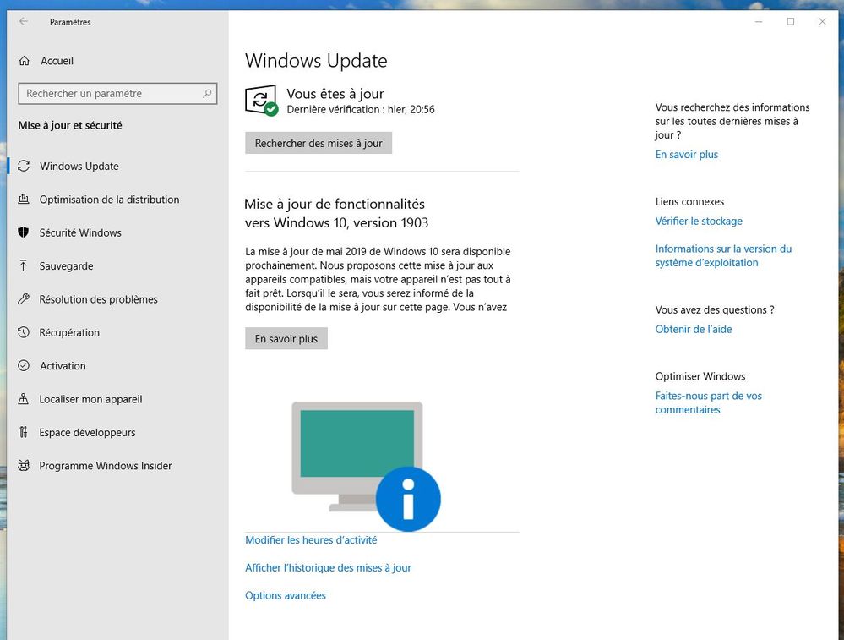Click the Localiser mon appareil icon
The width and height of the screenshot is (844, 640).
click(24, 399)
